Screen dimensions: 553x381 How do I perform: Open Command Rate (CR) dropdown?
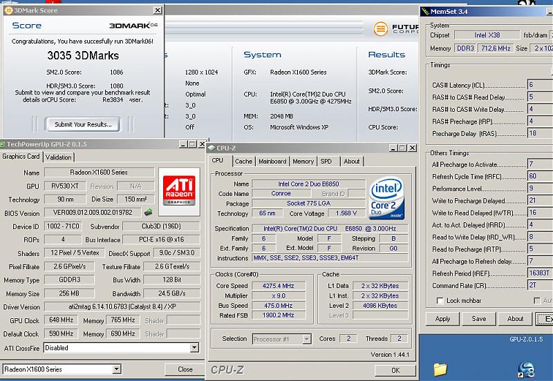pos(540,286)
